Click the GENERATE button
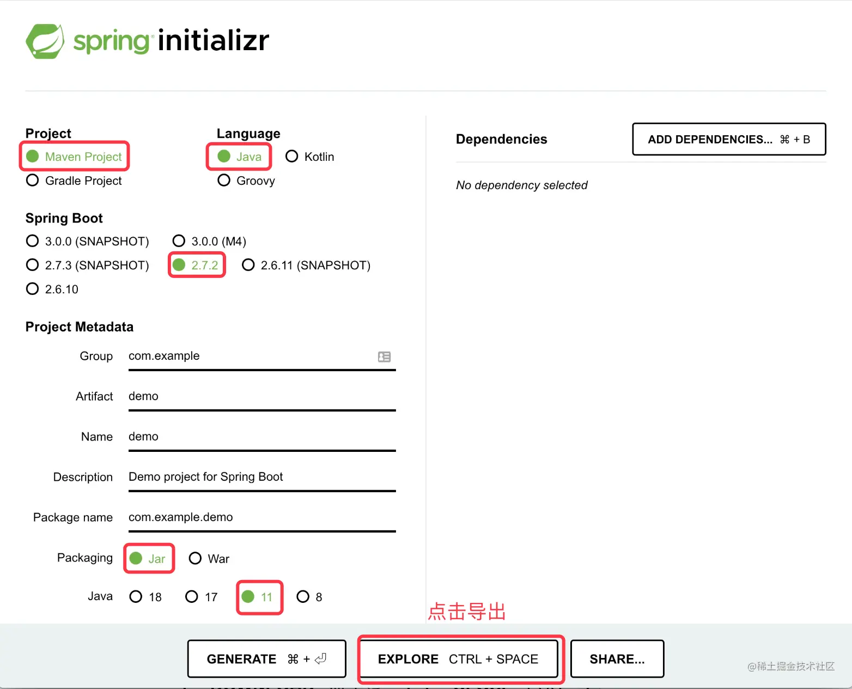Screen dimensions: 852x689 267,659
